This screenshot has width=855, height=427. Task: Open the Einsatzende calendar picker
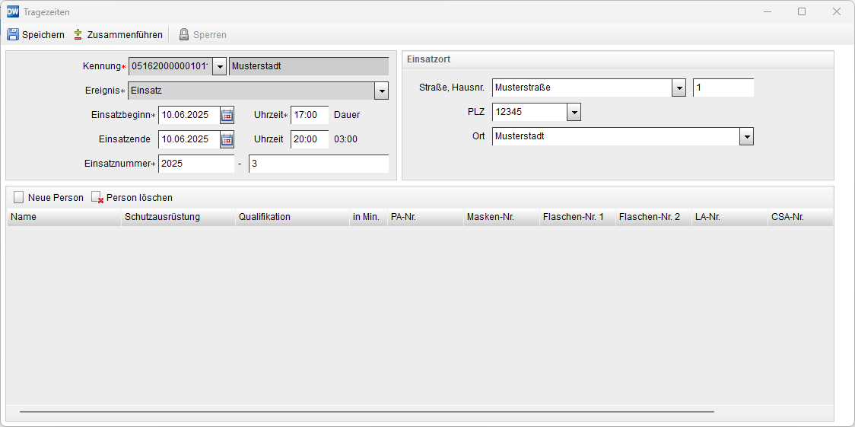click(227, 139)
